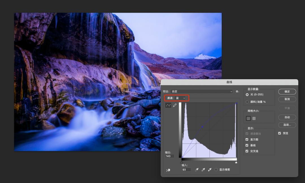The image size is (305, 183).
Task: Open the 预设 (preset) dropdown
Action: [x=201, y=91]
